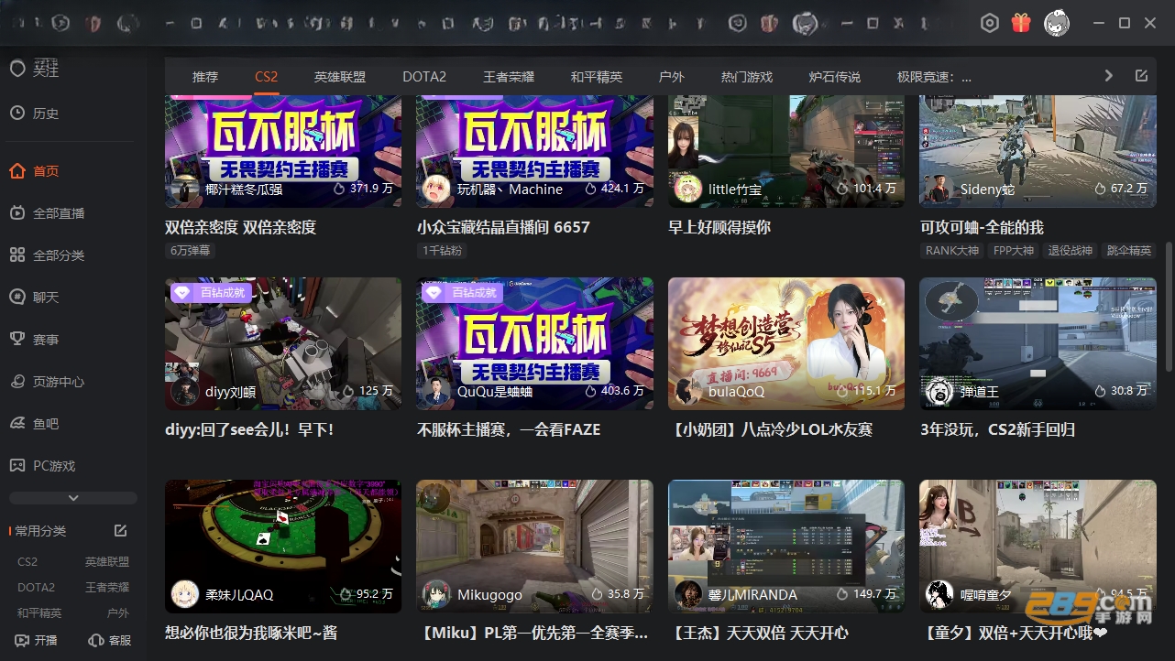The width and height of the screenshot is (1175, 661).
Task: Open 王者荣耀 shortcut in 常用分类
Action: (x=107, y=587)
